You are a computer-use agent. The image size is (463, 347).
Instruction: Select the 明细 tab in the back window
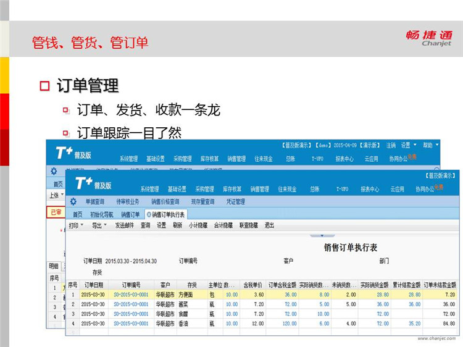pyautogui.click(x=54, y=266)
